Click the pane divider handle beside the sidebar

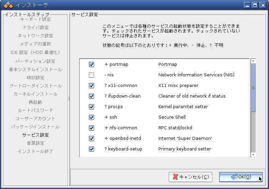tap(69, 99)
